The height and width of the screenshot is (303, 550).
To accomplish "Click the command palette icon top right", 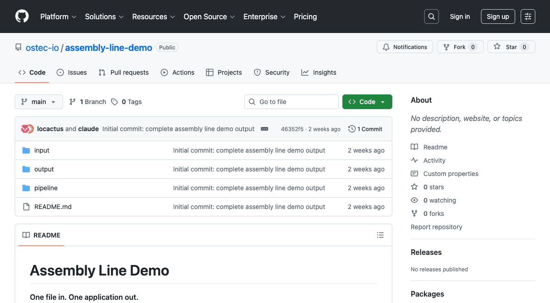I will point(528,17).
